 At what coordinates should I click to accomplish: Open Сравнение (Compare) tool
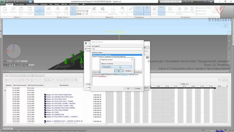(201, 14)
